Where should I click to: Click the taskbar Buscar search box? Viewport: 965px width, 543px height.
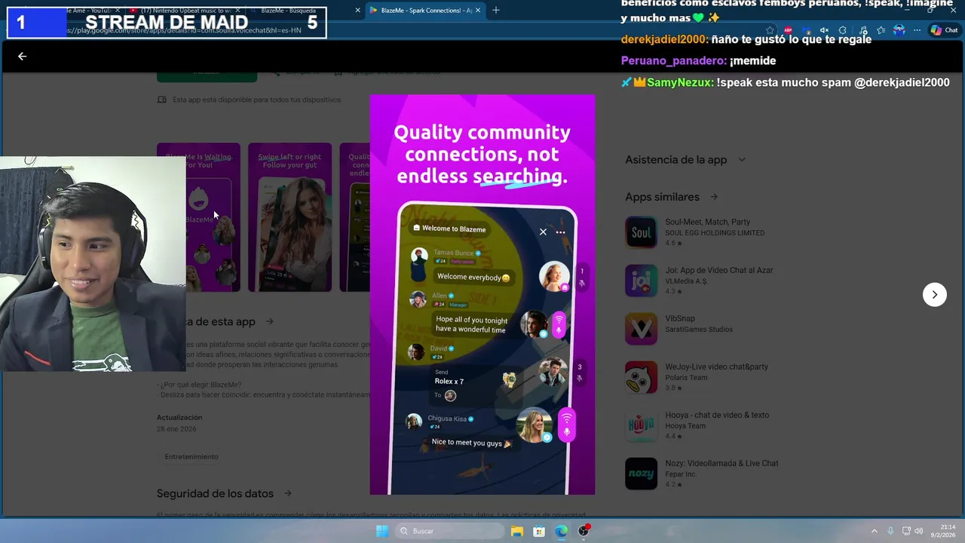click(450, 531)
